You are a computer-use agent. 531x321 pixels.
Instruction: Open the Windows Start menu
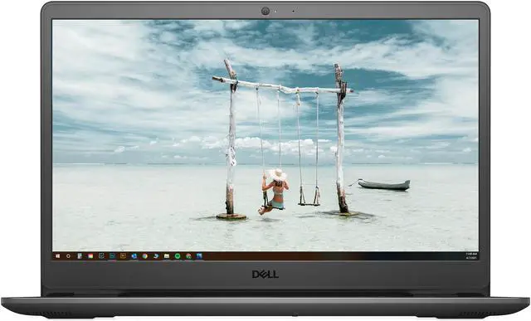point(57,256)
